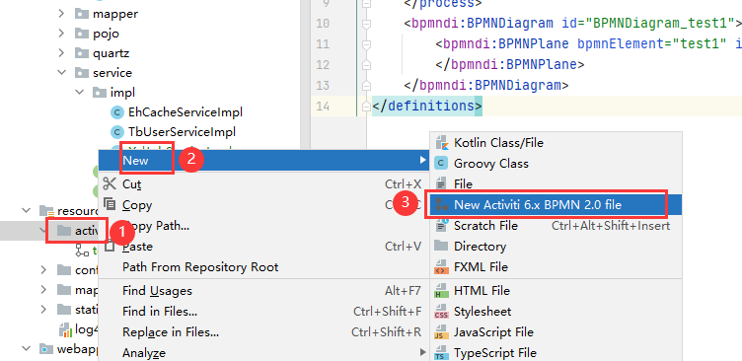Select Find in Files menu item
742x361 pixels.
point(264,312)
